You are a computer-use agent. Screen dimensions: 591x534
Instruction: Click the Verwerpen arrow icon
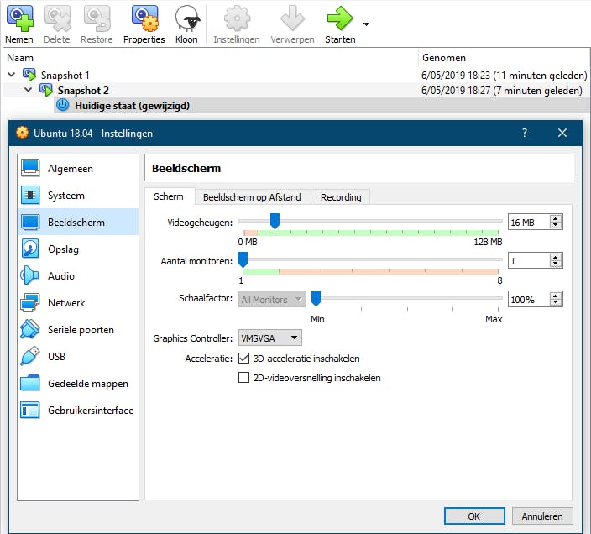point(292,18)
